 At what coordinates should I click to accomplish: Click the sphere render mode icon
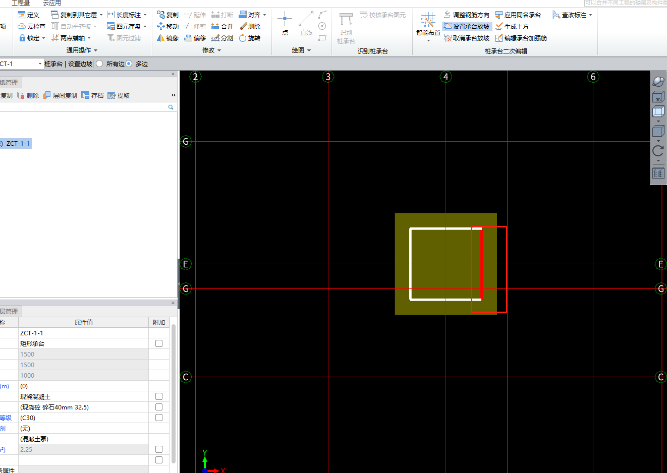point(658,81)
